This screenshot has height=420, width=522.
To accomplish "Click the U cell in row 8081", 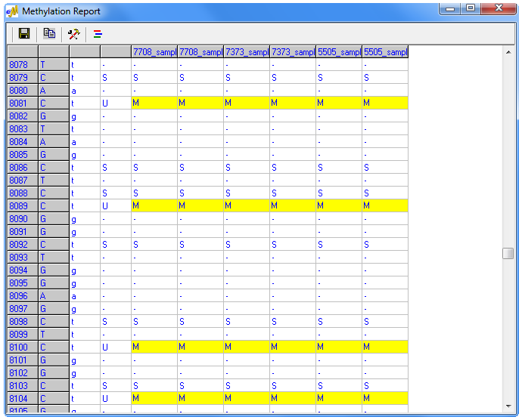I will (116, 103).
